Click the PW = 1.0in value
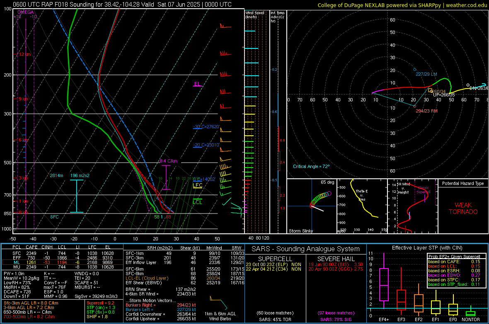The image size is (489, 324). point(14,274)
